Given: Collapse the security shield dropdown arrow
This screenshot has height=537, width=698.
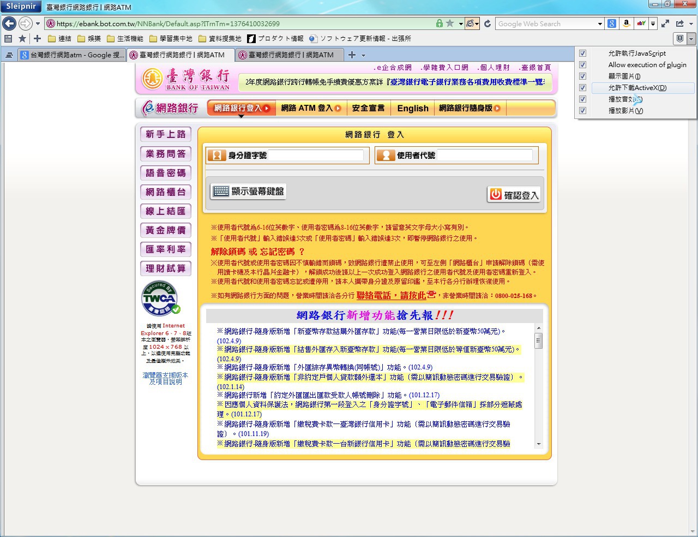Looking at the screenshot, I should point(691,38).
